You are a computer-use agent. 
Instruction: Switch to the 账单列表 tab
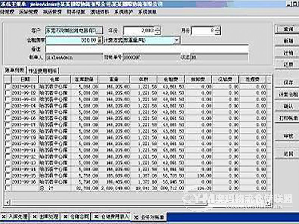(x=15, y=70)
